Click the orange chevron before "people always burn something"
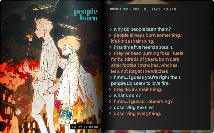 point(110,36)
